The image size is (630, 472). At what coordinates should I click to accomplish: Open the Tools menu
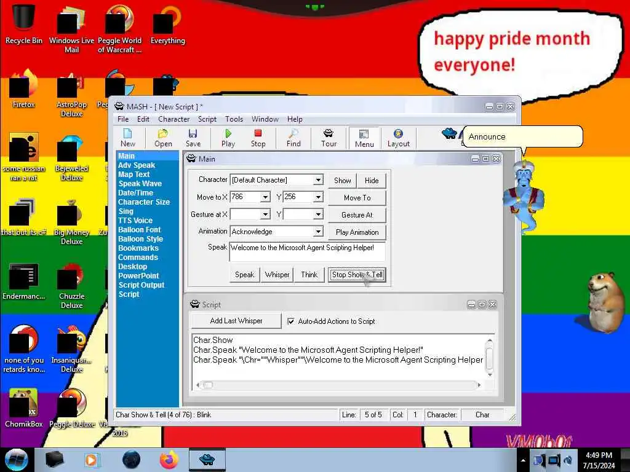pyautogui.click(x=234, y=119)
